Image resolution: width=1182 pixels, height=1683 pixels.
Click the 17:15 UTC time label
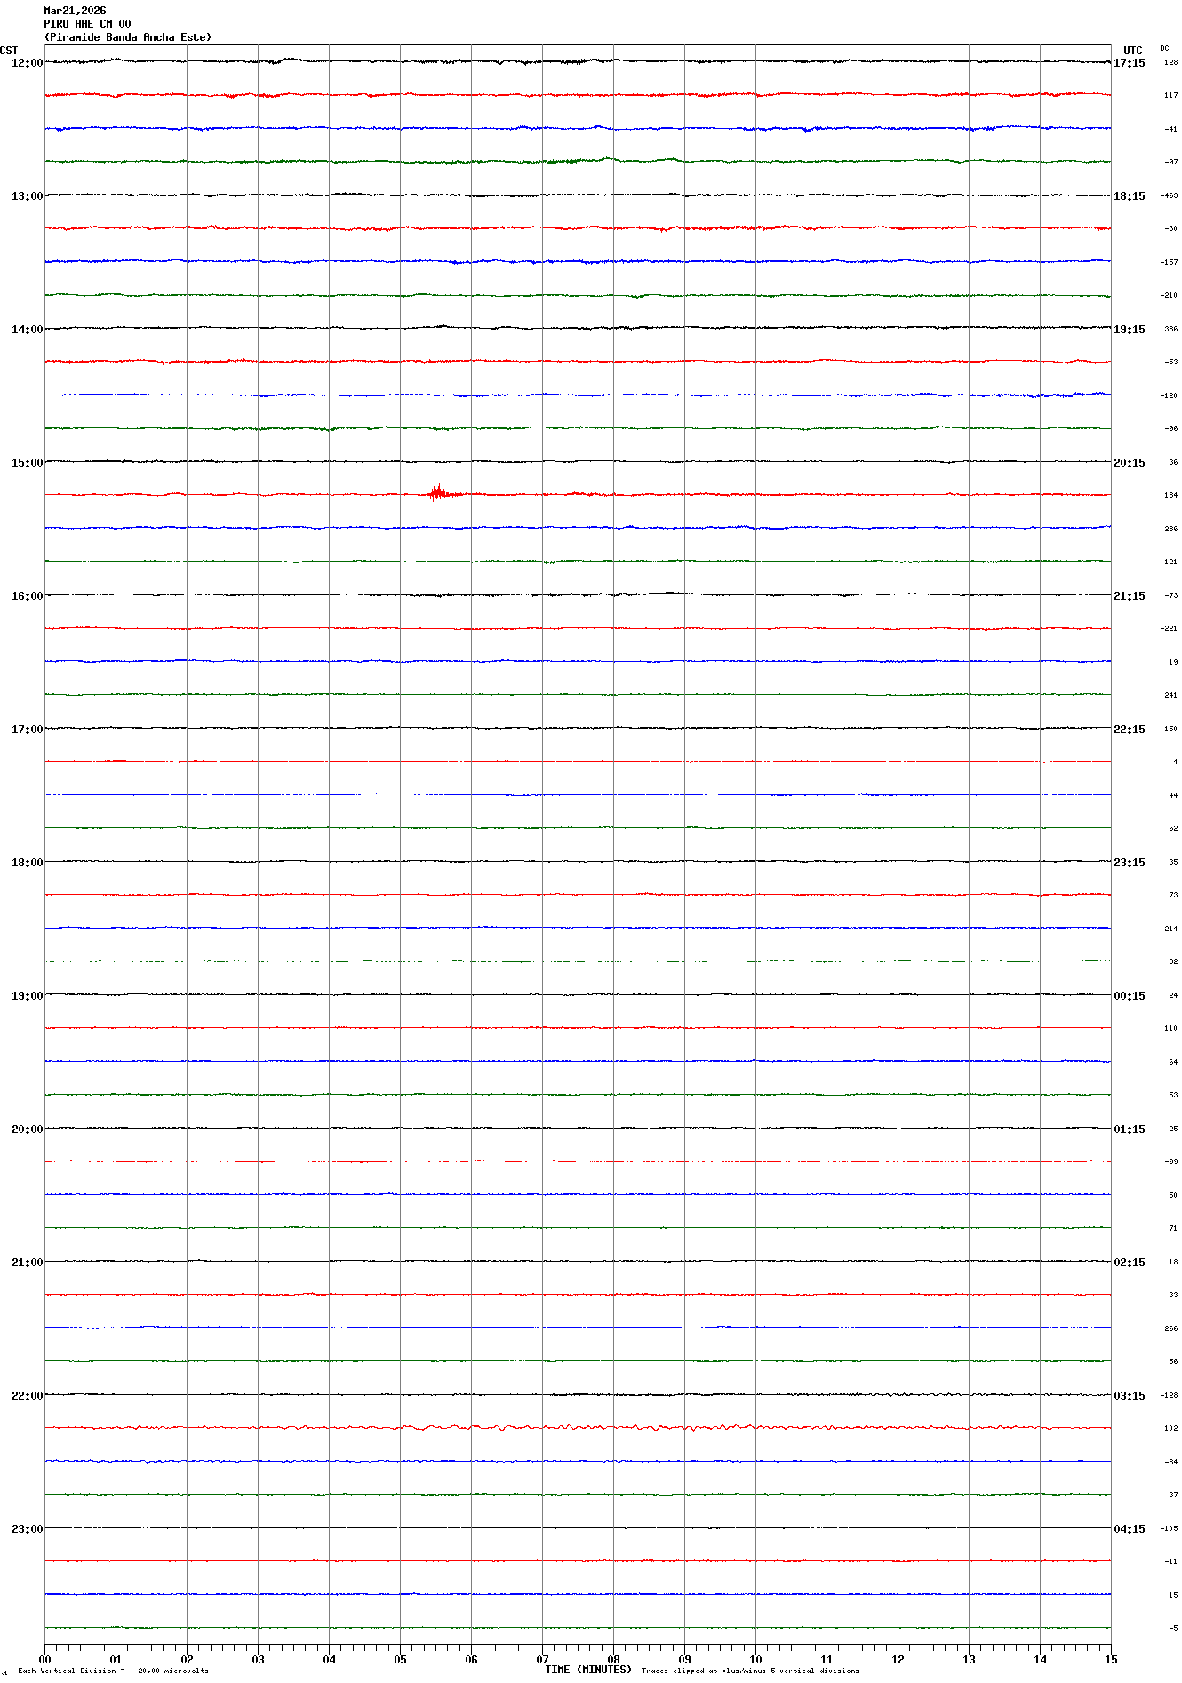click(1129, 63)
